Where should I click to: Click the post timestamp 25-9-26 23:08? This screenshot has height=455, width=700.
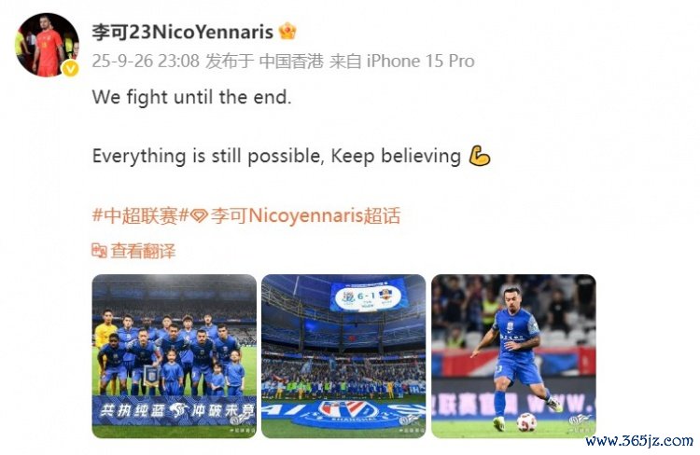pyautogui.click(x=146, y=62)
